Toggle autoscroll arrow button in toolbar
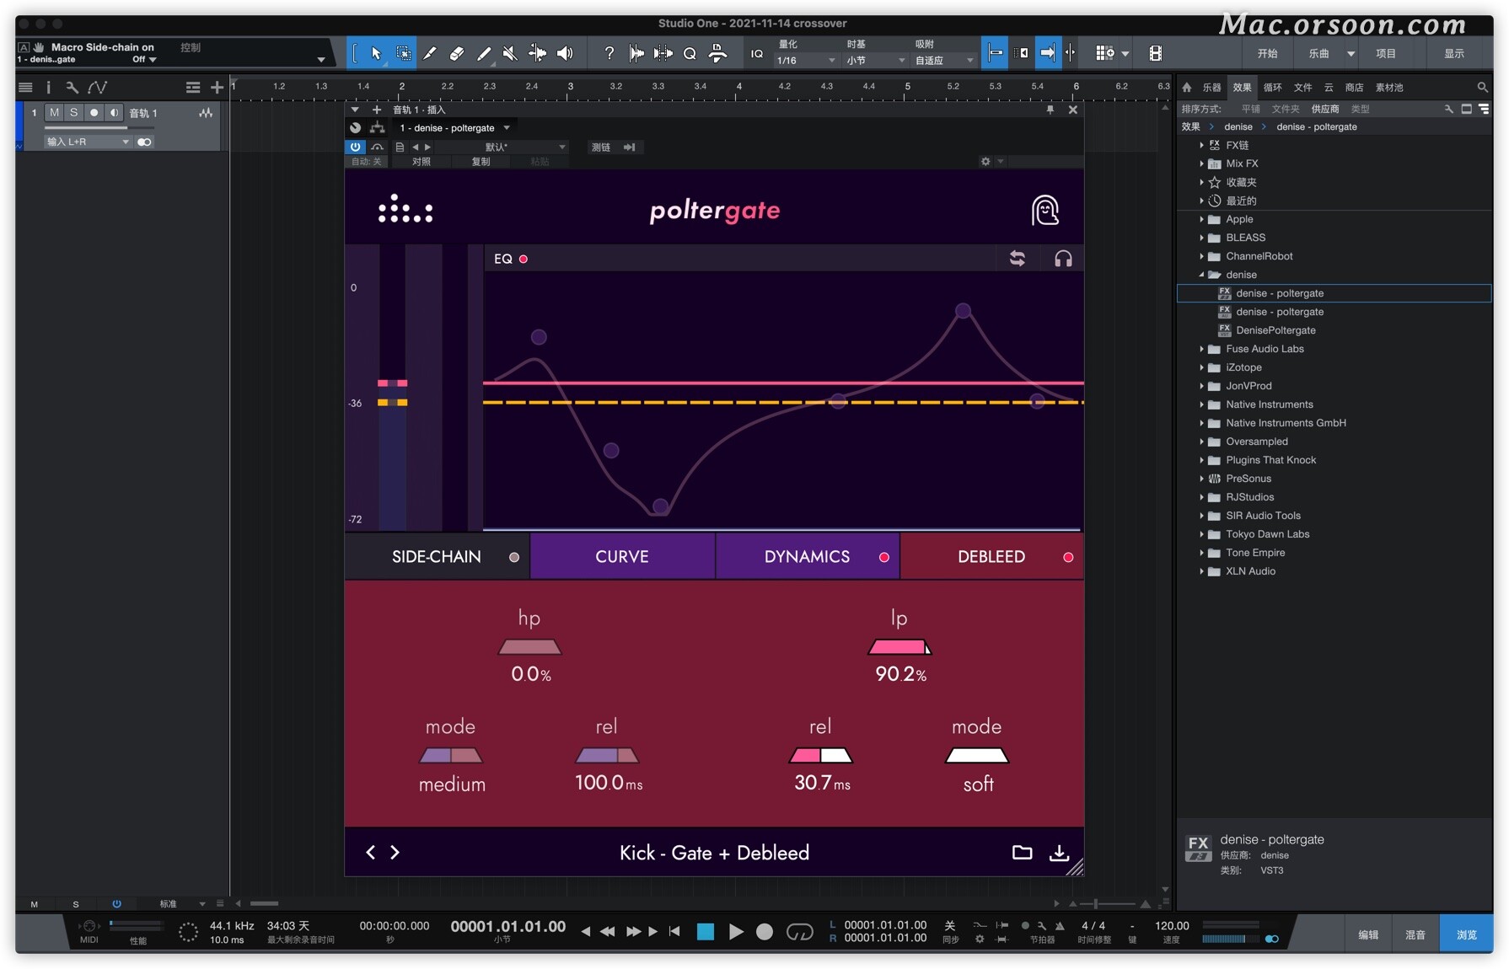Image resolution: width=1509 pixels, height=969 pixels. pyautogui.click(x=1047, y=53)
